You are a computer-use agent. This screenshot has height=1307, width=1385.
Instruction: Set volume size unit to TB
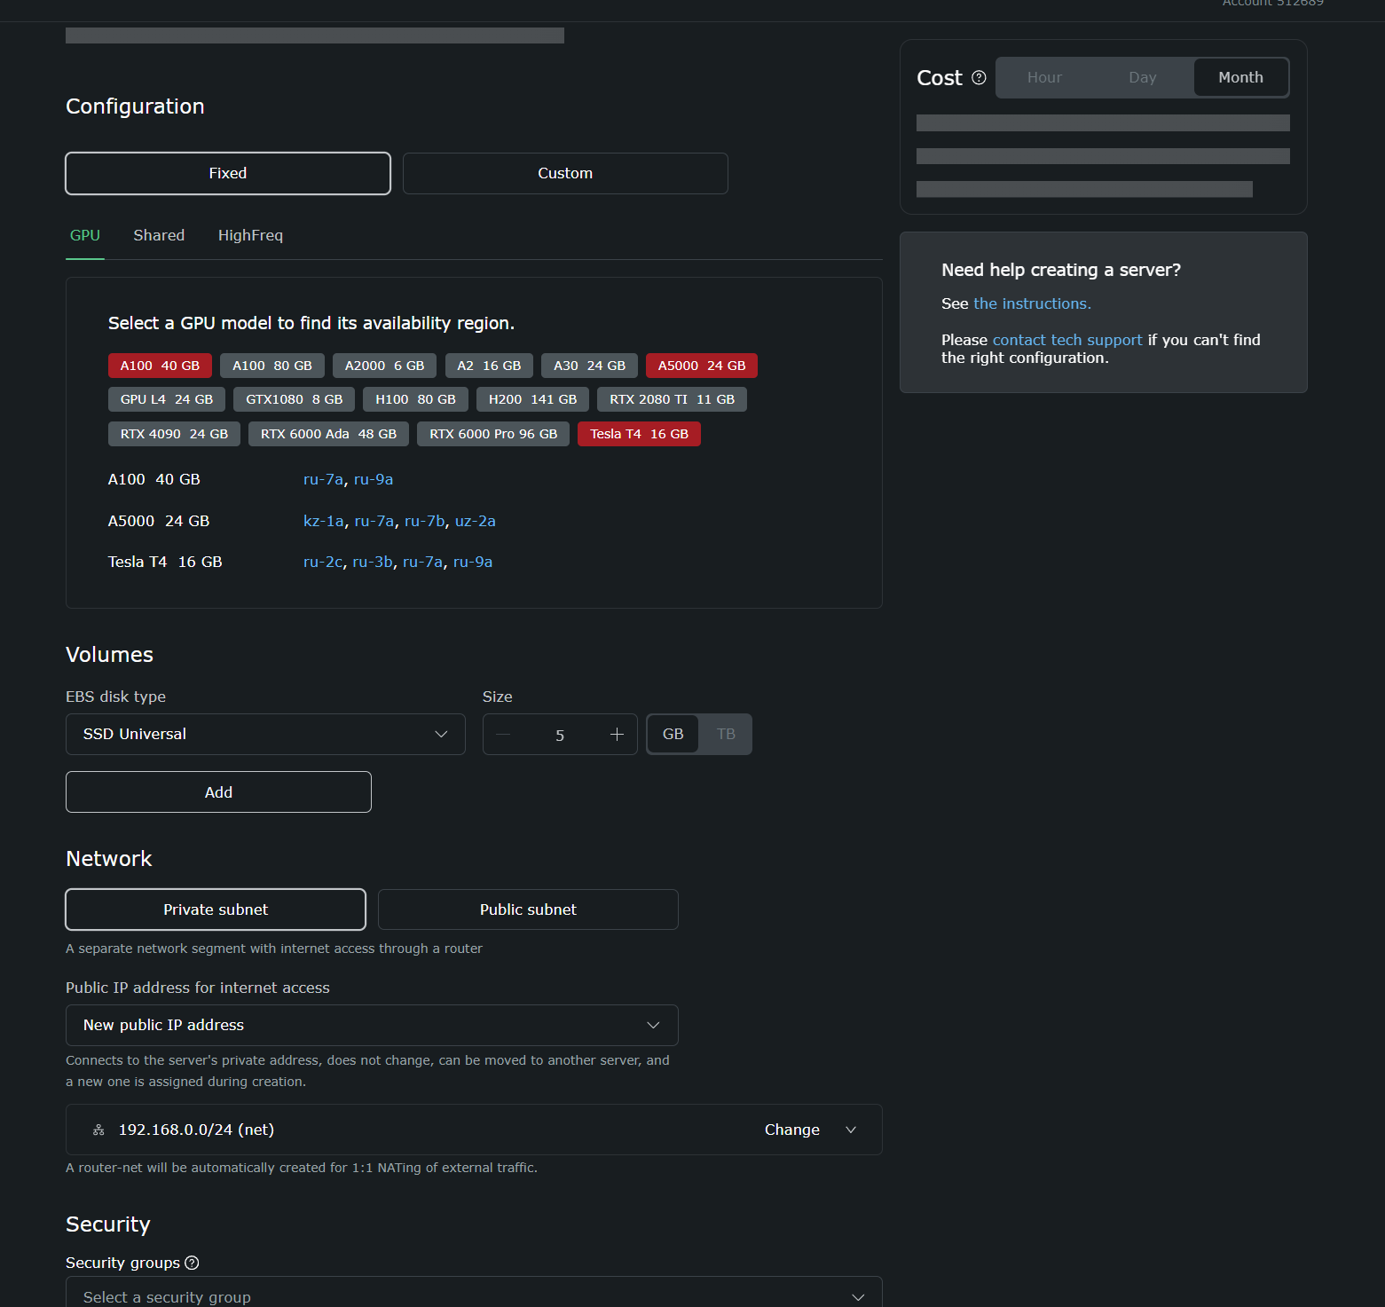pyautogui.click(x=726, y=735)
